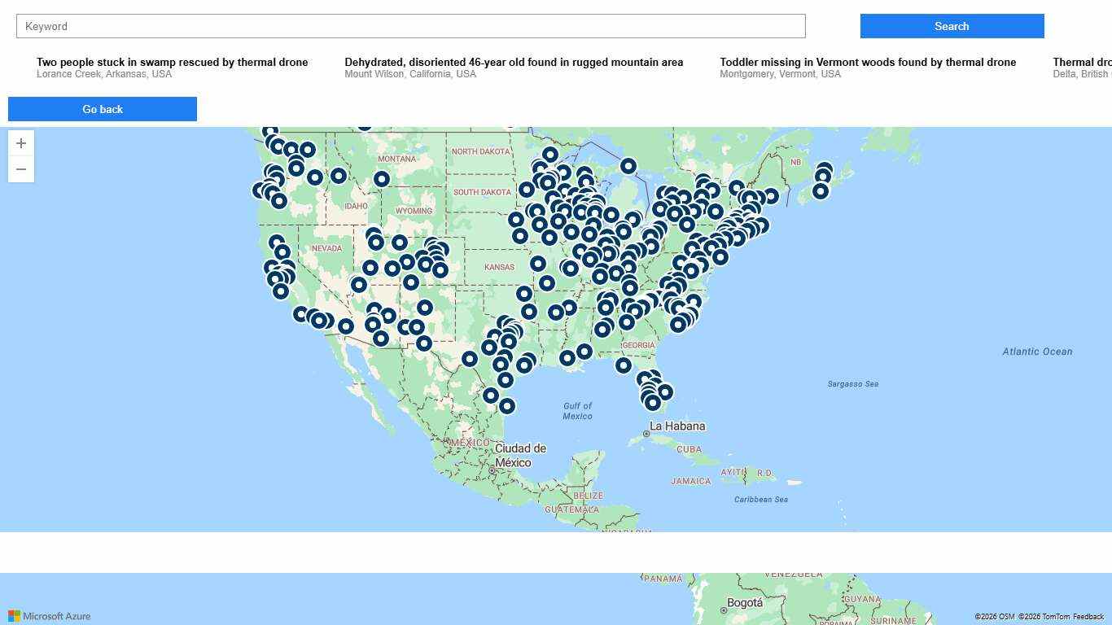
Task: Focus the Keyword search field
Action: coord(410,26)
